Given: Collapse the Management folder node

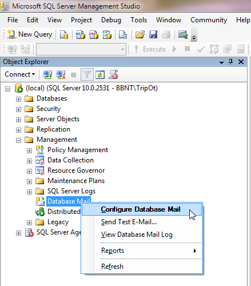Looking at the screenshot, I should [18, 141].
